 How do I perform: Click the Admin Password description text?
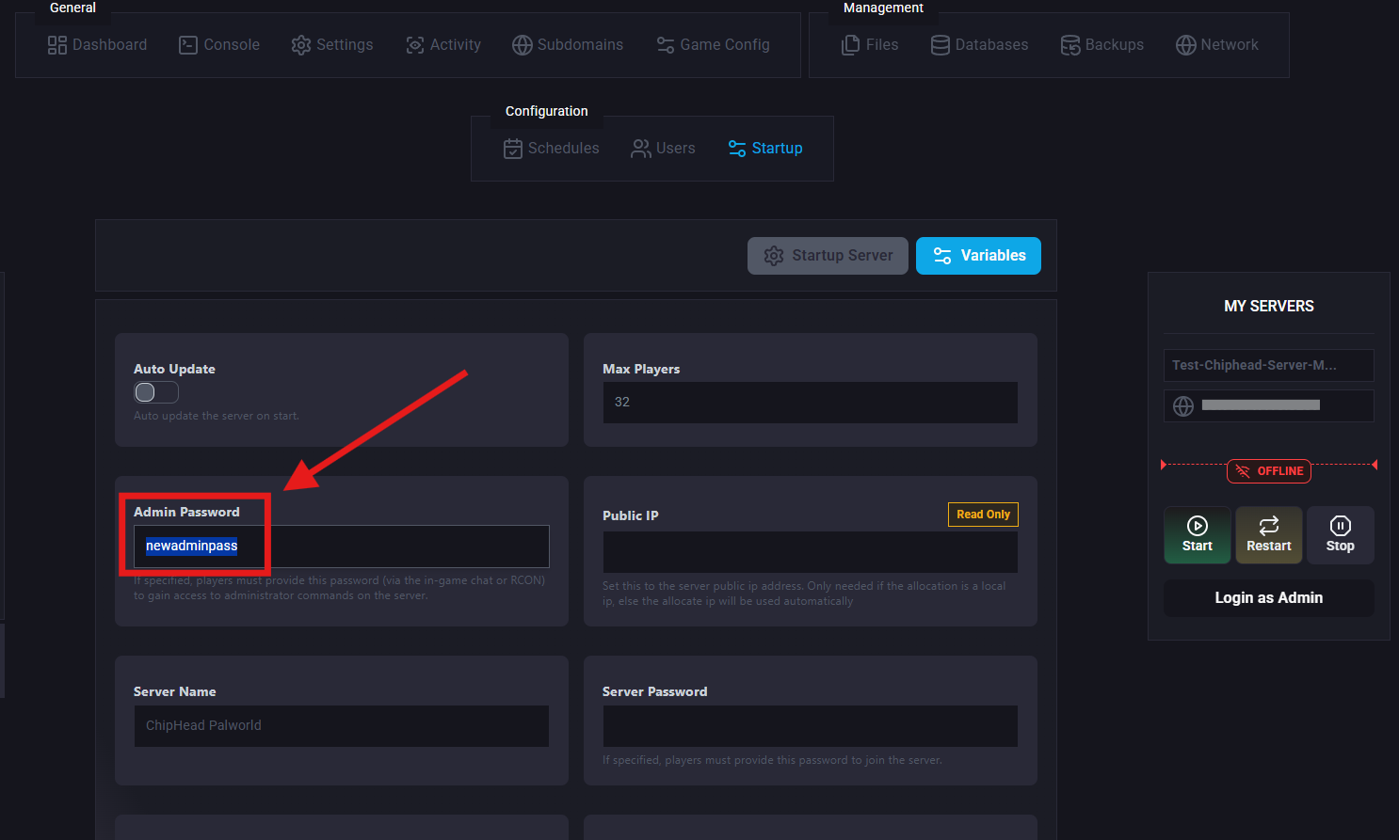click(x=340, y=588)
